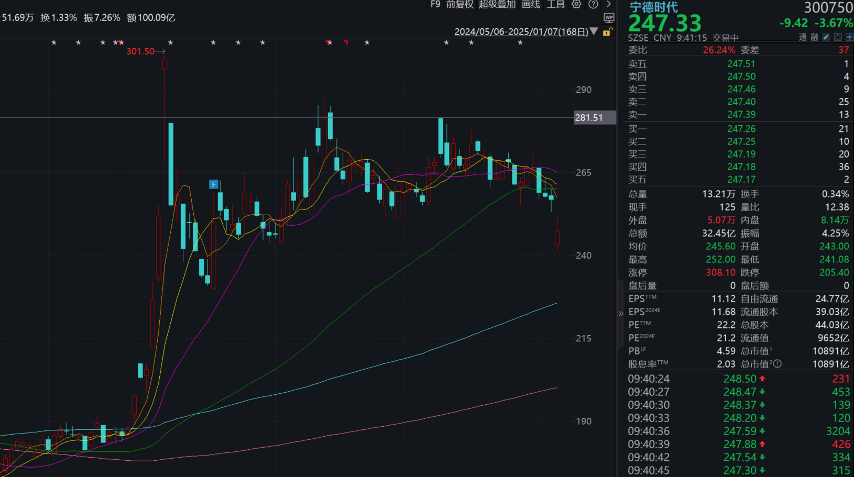Image resolution: width=854 pixels, height=477 pixels.
Task: Click the date range 2024/05/06-2025/01/07 link
Action: (x=521, y=31)
